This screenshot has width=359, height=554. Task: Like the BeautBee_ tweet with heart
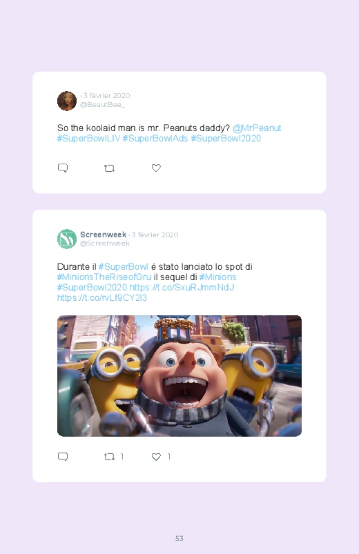156,168
